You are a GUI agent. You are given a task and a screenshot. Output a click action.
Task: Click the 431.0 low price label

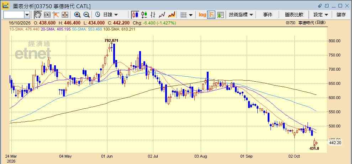click(315, 148)
